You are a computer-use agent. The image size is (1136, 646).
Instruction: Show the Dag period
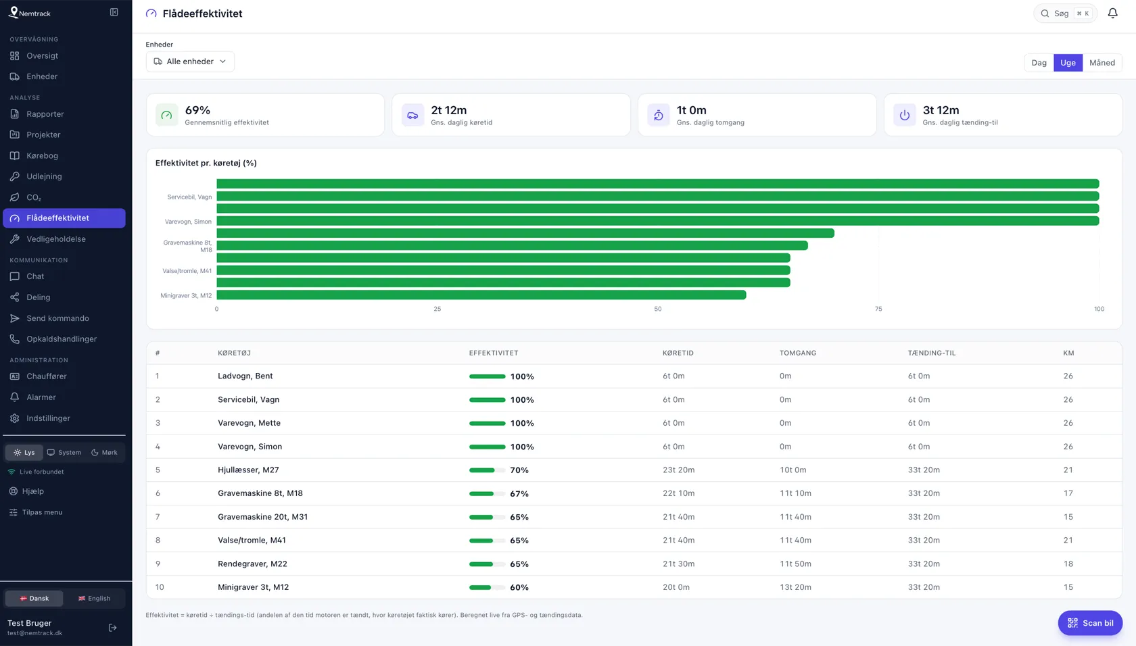click(1039, 63)
